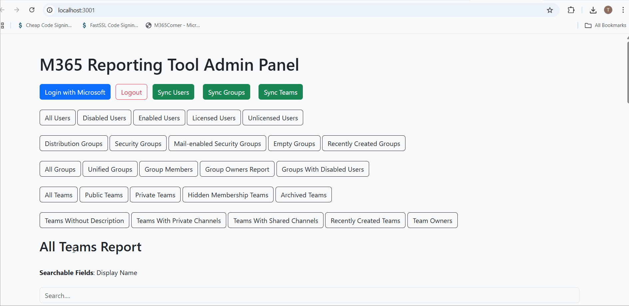Open the All Bookmarks folder
Image resolution: width=629 pixels, height=306 pixels.
coord(606,25)
